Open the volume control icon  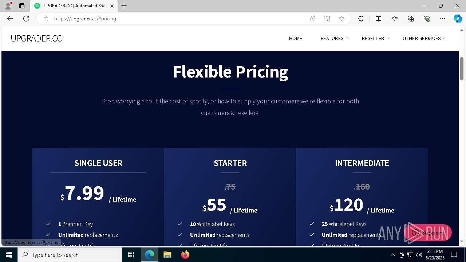419,255
